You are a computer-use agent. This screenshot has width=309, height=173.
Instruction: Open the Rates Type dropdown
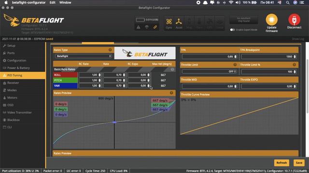coord(84,56)
